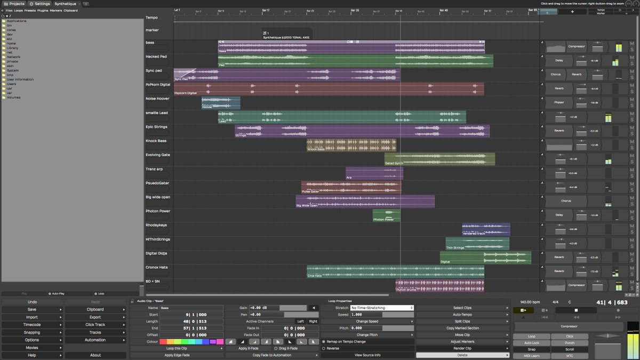The width and height of the screenshot is (640, 360).
Task: Open the Chorus plugin on Sync pad
Action: [556, 75]
